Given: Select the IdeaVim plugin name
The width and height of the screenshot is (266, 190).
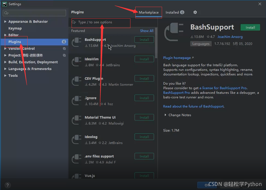Looking at the screenshot, I should (92, 59).
